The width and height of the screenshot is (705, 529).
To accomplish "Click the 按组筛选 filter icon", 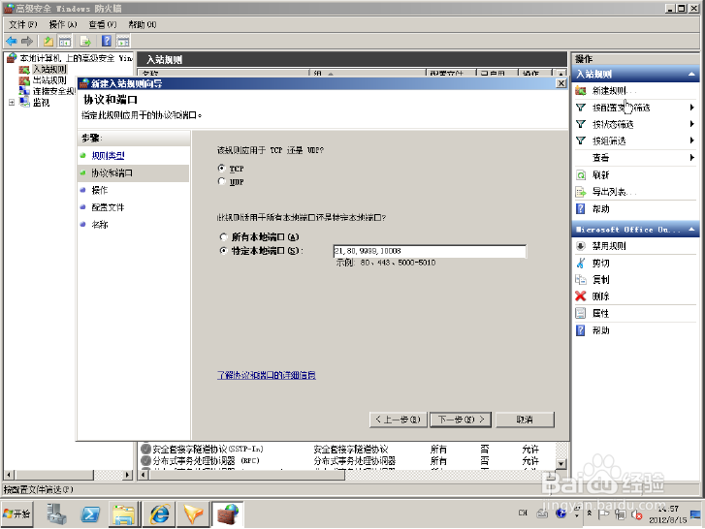I will tap(581, 140).
